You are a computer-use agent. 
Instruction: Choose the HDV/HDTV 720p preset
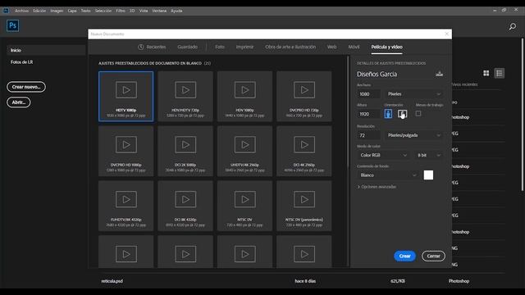pyautogui.click(x=185, y=97)
